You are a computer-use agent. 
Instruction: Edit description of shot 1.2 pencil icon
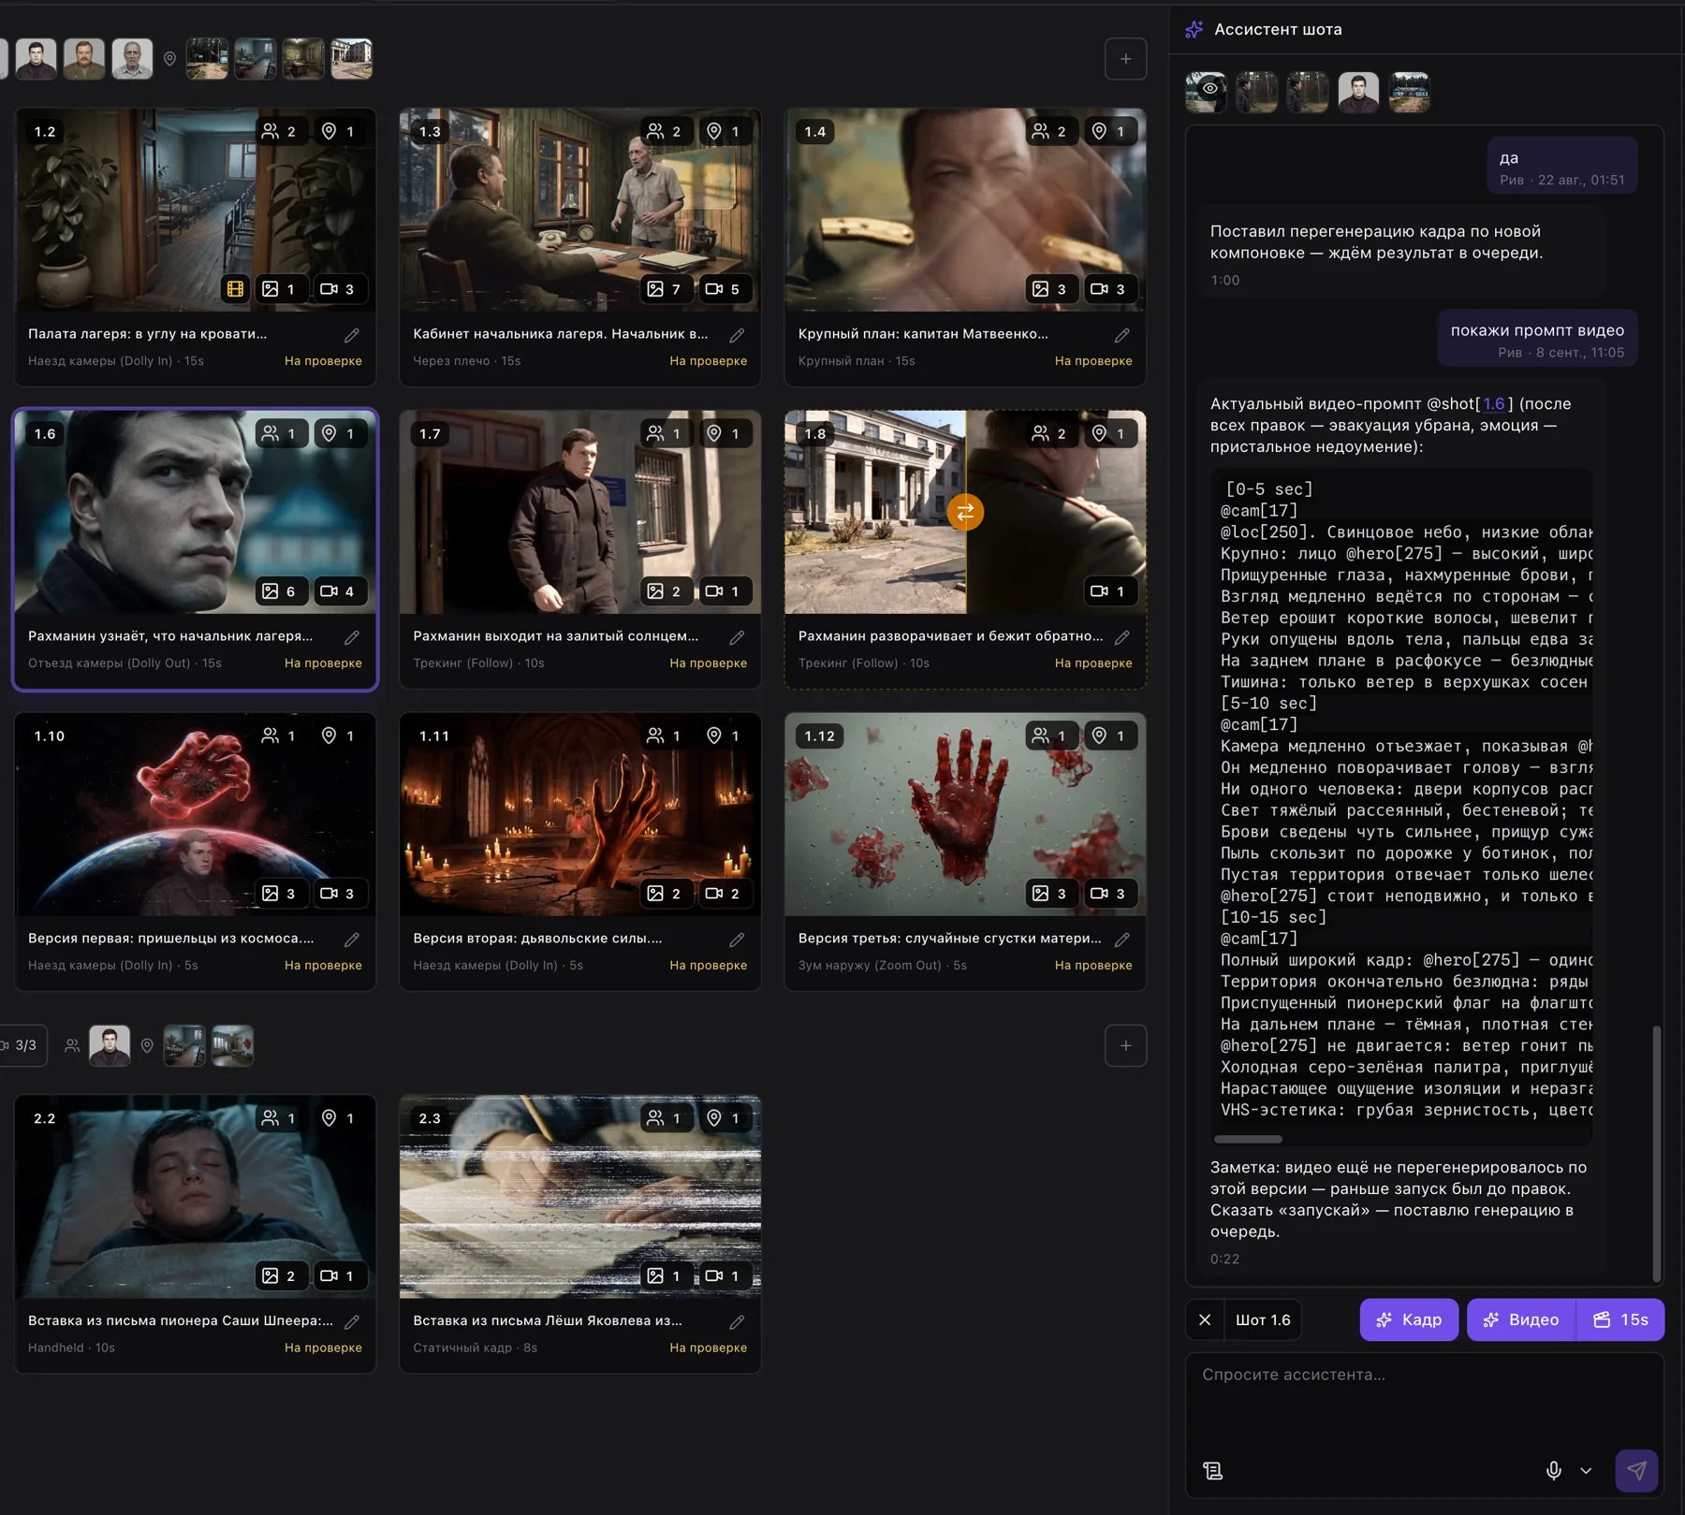pyautogui.click(x=352, y=335)
